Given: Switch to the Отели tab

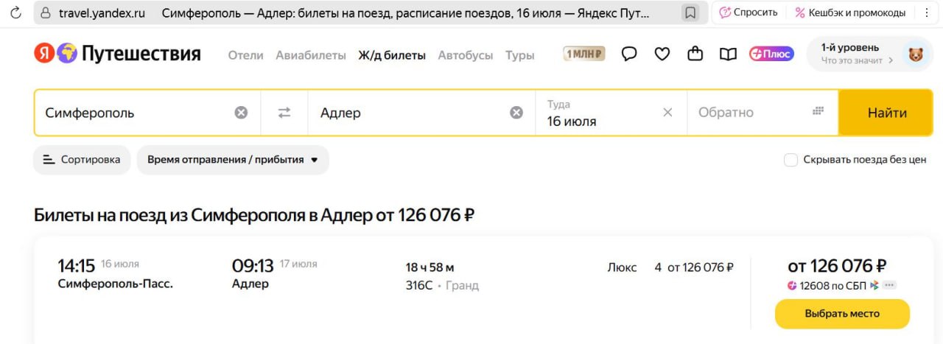Looking at the screenshot, I should click(245, 55).
